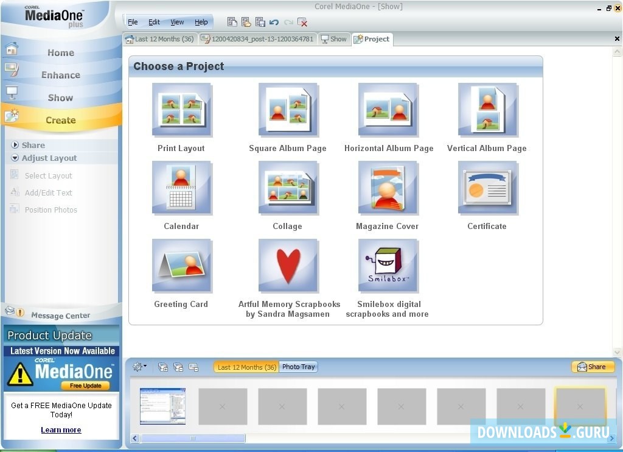Click the Learn more link
Screen dimensions: 623x452
pyautogui.click(x=61, y=429)
